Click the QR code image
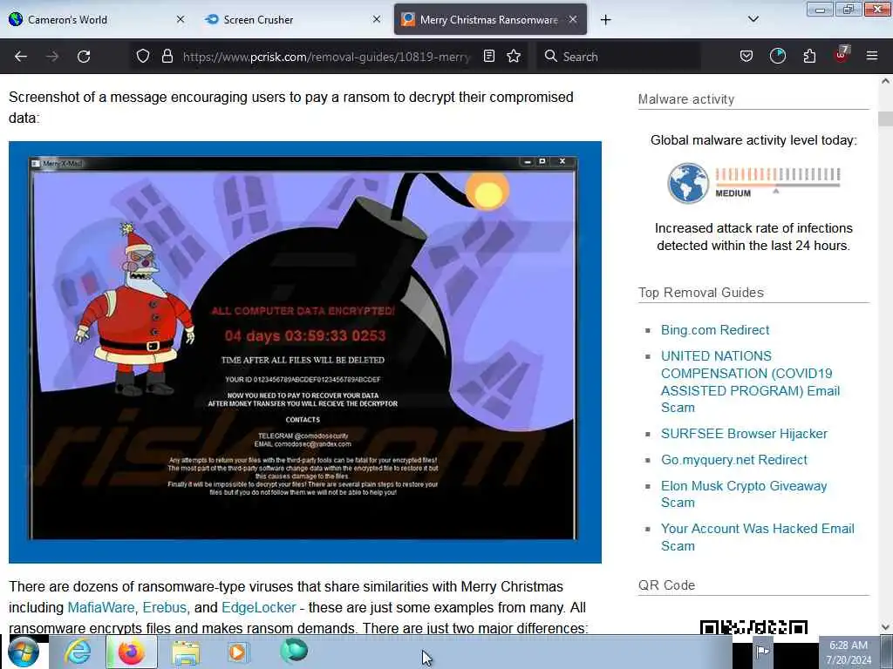 [753, 627]
